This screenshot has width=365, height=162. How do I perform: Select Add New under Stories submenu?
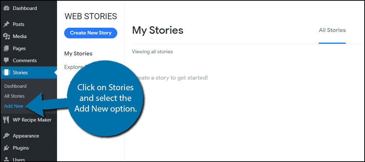coord(14,106)
